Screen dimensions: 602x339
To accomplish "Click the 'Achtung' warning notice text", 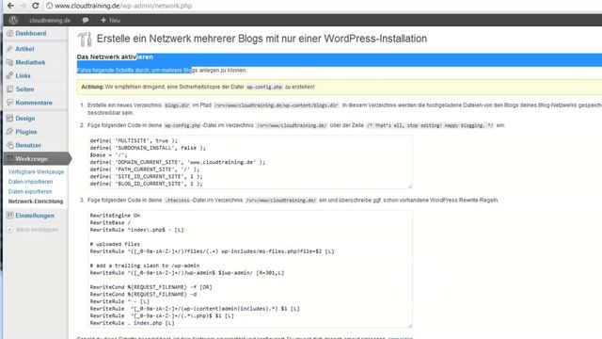I will pyautogui.click(x=198, y=87).
